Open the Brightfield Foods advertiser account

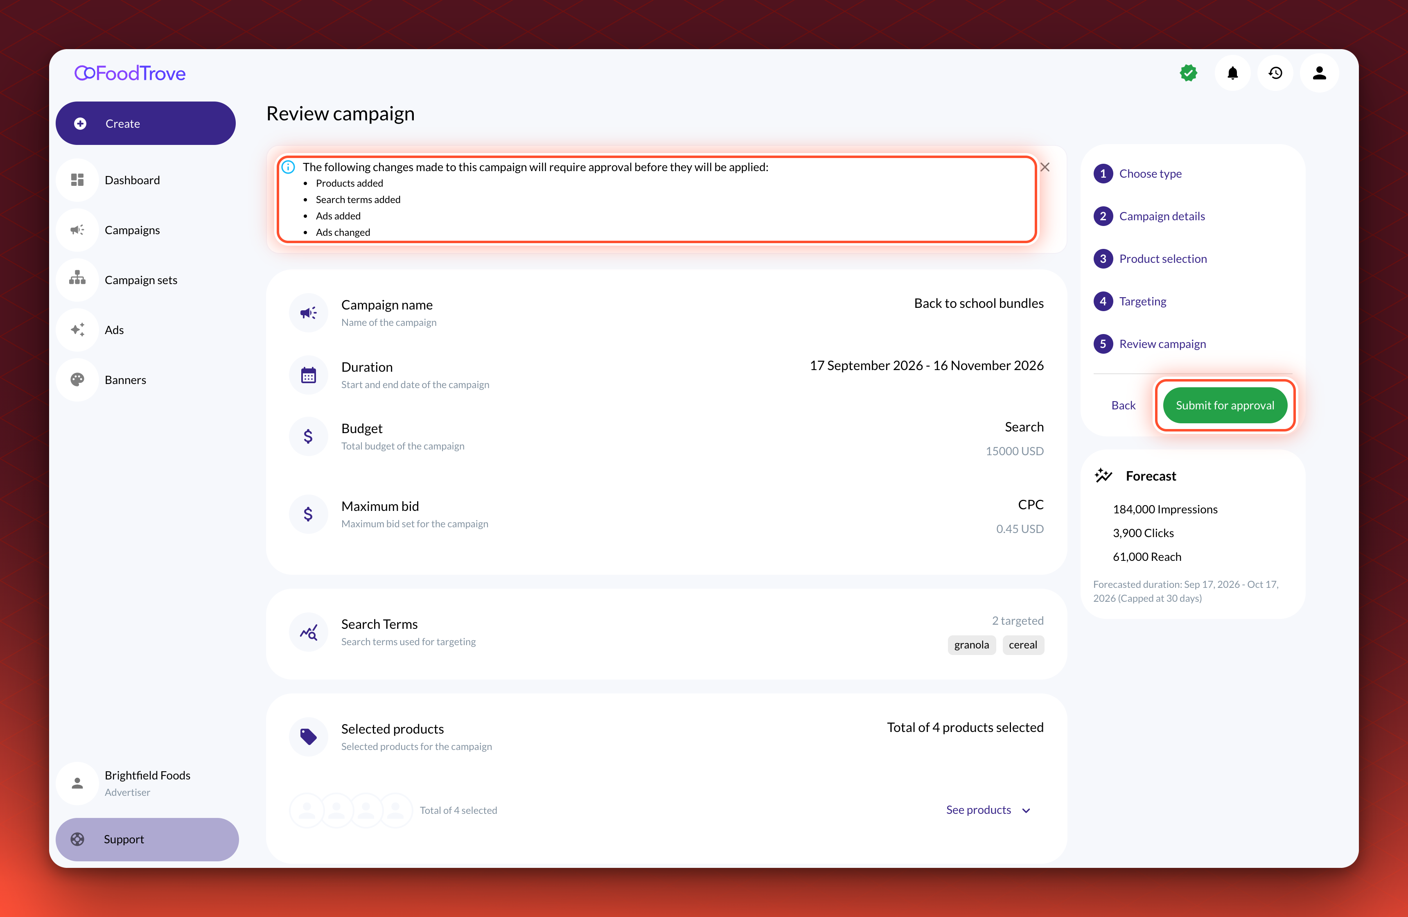[x=146, y=783]
